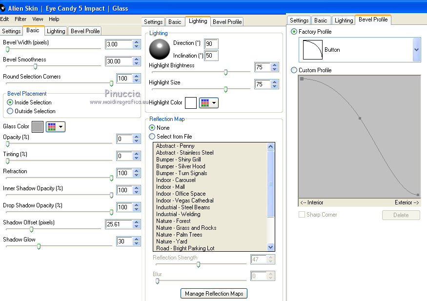Select Inside Selection bevel placement
427x301 pixels.
[10, 102]
